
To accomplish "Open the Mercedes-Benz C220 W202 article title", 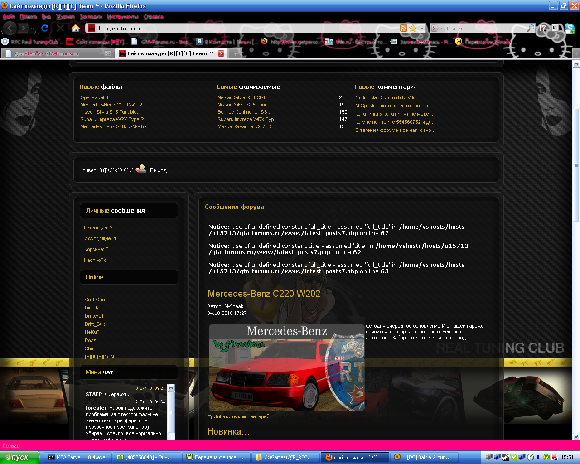I will [x=264, y=294].
